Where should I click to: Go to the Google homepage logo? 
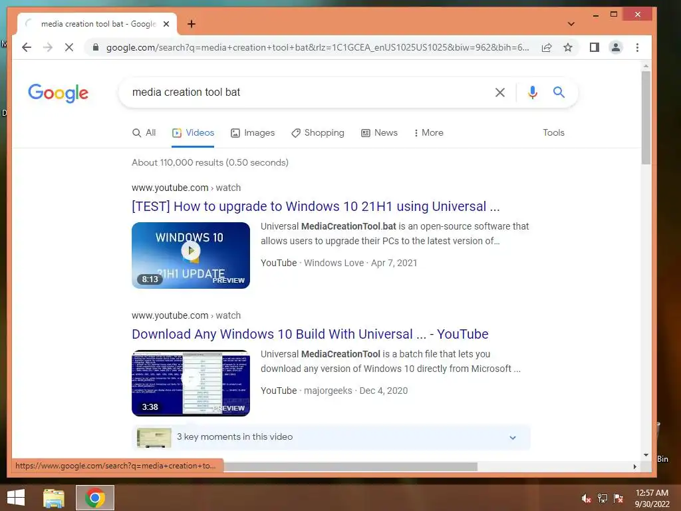pyautogui.click(x=59, y=92)
